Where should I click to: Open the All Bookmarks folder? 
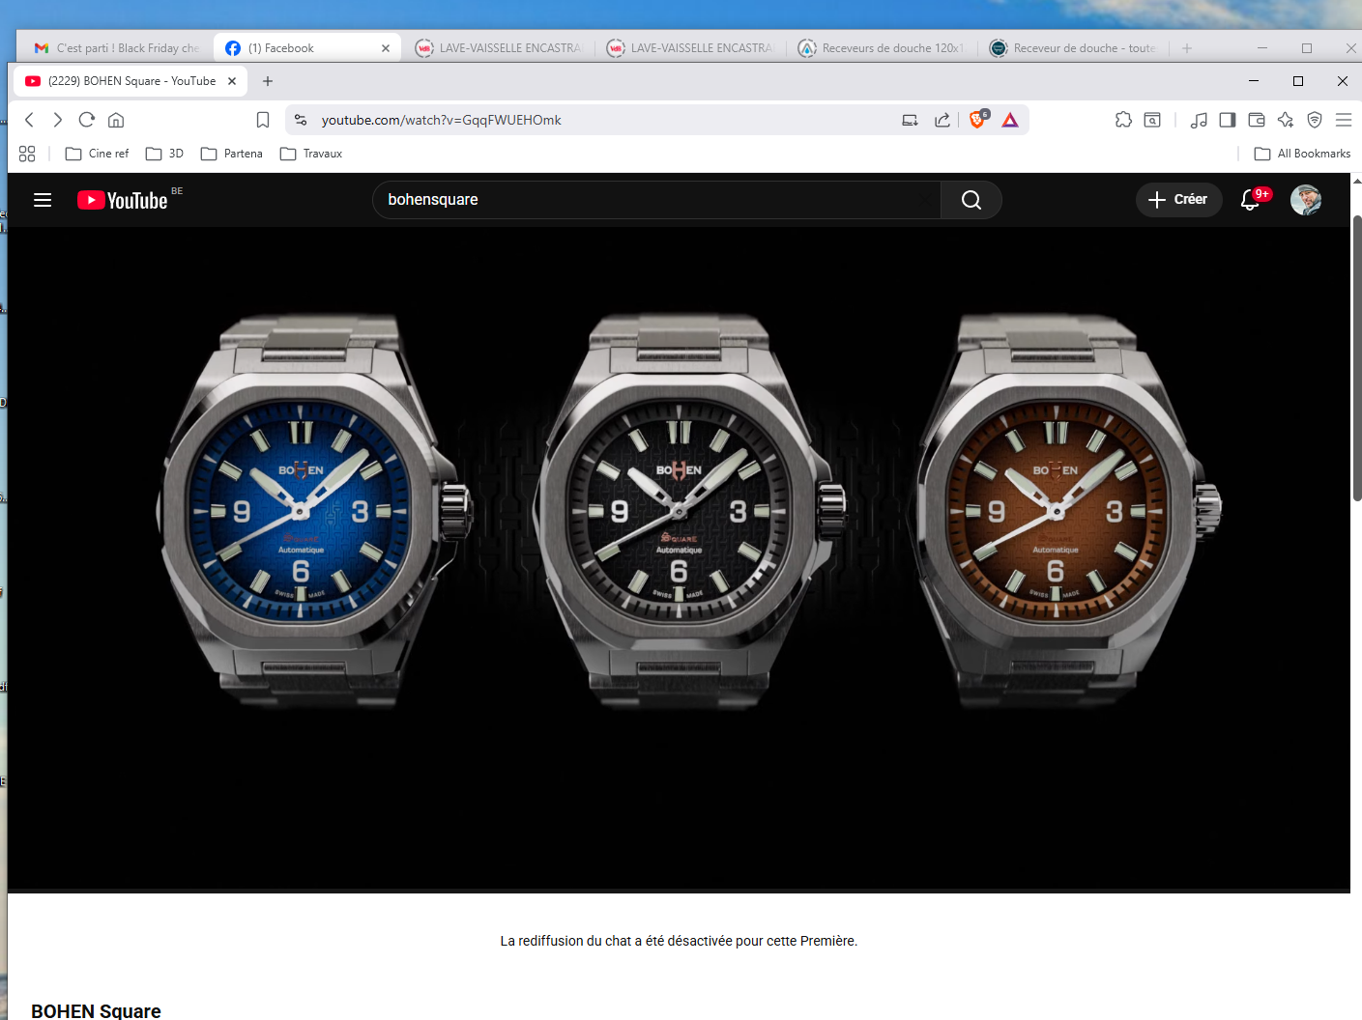click(x=1302, y=154)
